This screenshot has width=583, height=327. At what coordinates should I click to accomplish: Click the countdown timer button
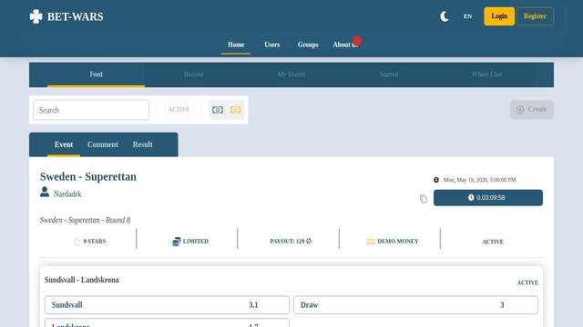coord(488,198)
